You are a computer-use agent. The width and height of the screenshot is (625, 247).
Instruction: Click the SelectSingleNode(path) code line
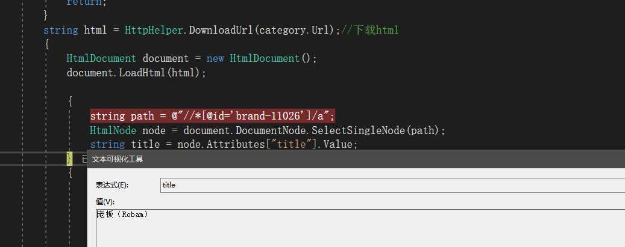pos(267,130)
